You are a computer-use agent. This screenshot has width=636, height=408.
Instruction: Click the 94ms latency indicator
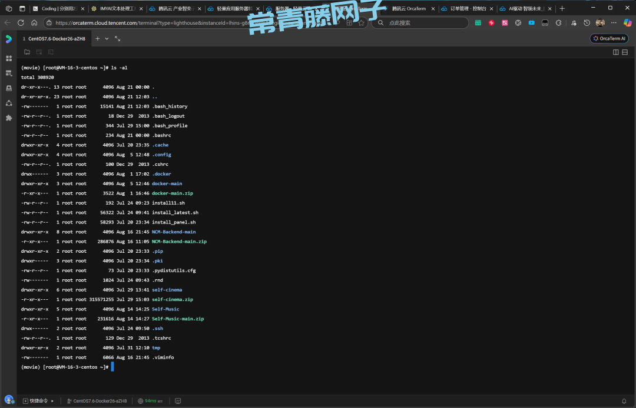(150, 401)
